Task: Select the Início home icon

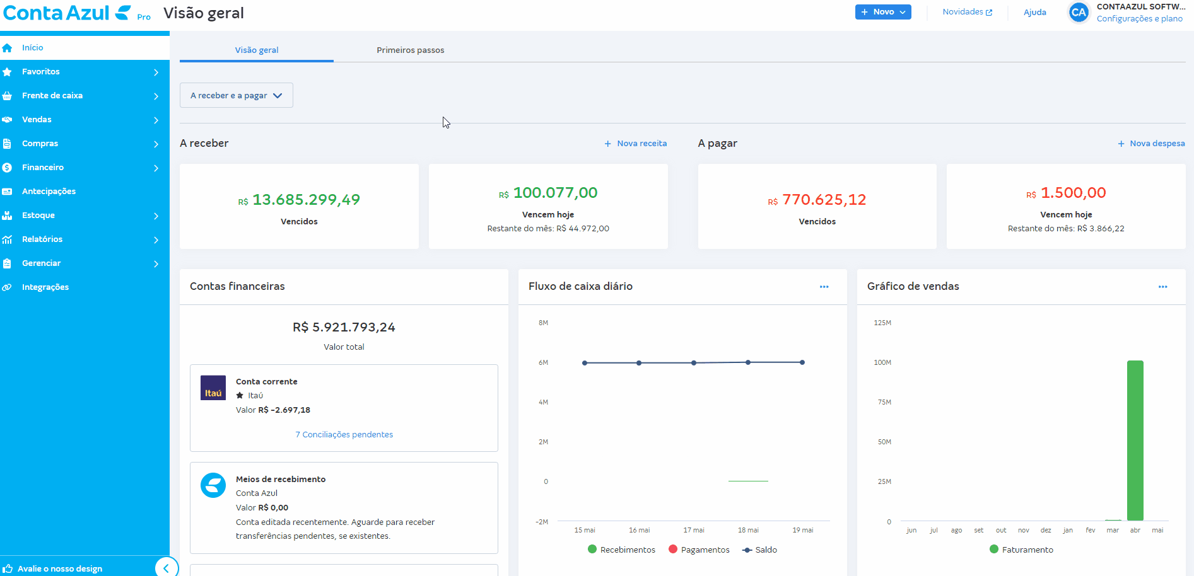Action: click(8, 47)
